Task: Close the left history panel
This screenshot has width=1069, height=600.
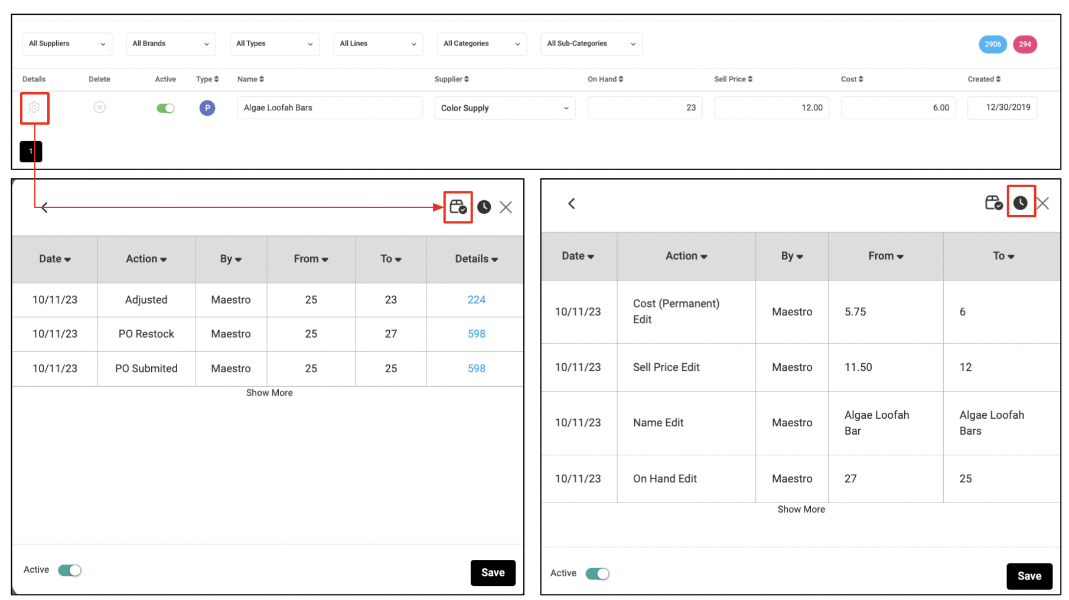Action: coord(506,207)
